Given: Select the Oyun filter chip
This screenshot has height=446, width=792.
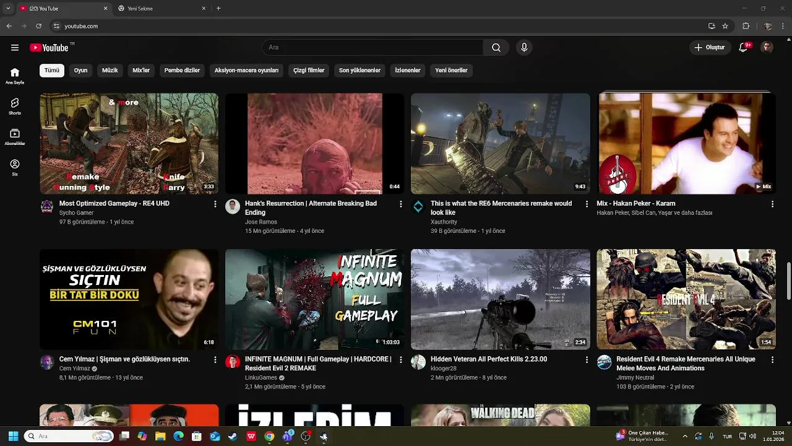Looking at the screenshot, I should [x=81, y=71].
